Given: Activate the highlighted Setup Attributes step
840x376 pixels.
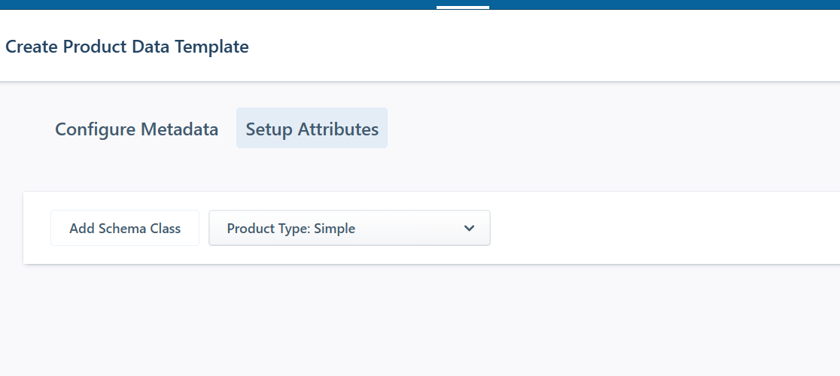Looking at the screenshot, I should (x=312, y=129).
